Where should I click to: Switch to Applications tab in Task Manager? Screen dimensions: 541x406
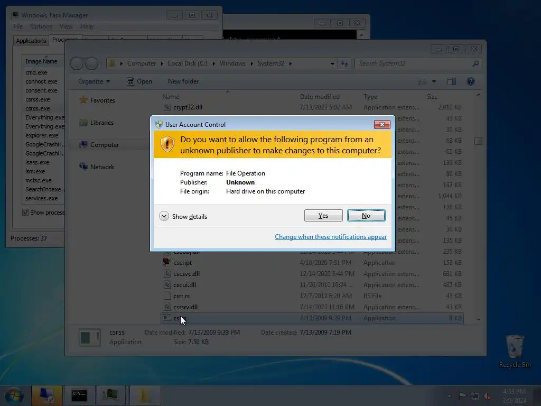(x=31, y=40)
